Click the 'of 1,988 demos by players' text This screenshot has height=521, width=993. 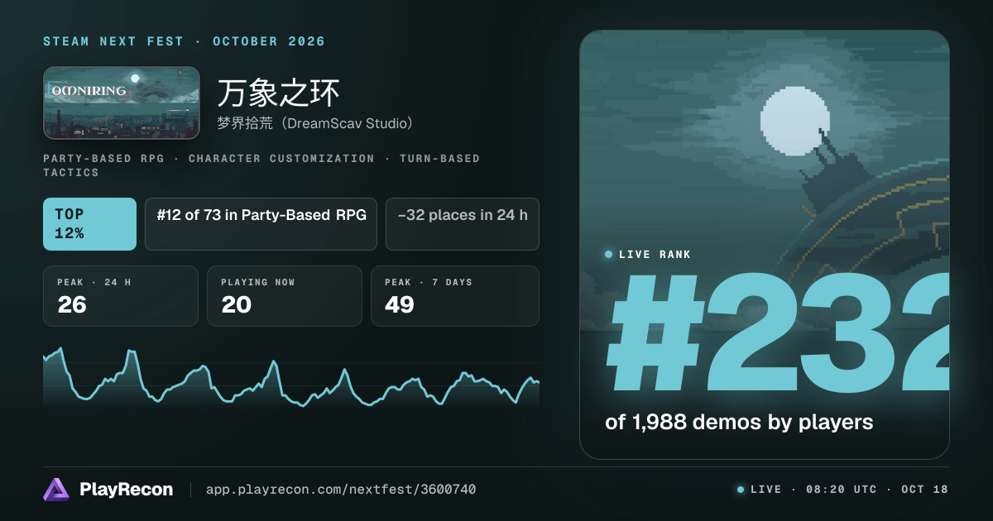[739, 423]
